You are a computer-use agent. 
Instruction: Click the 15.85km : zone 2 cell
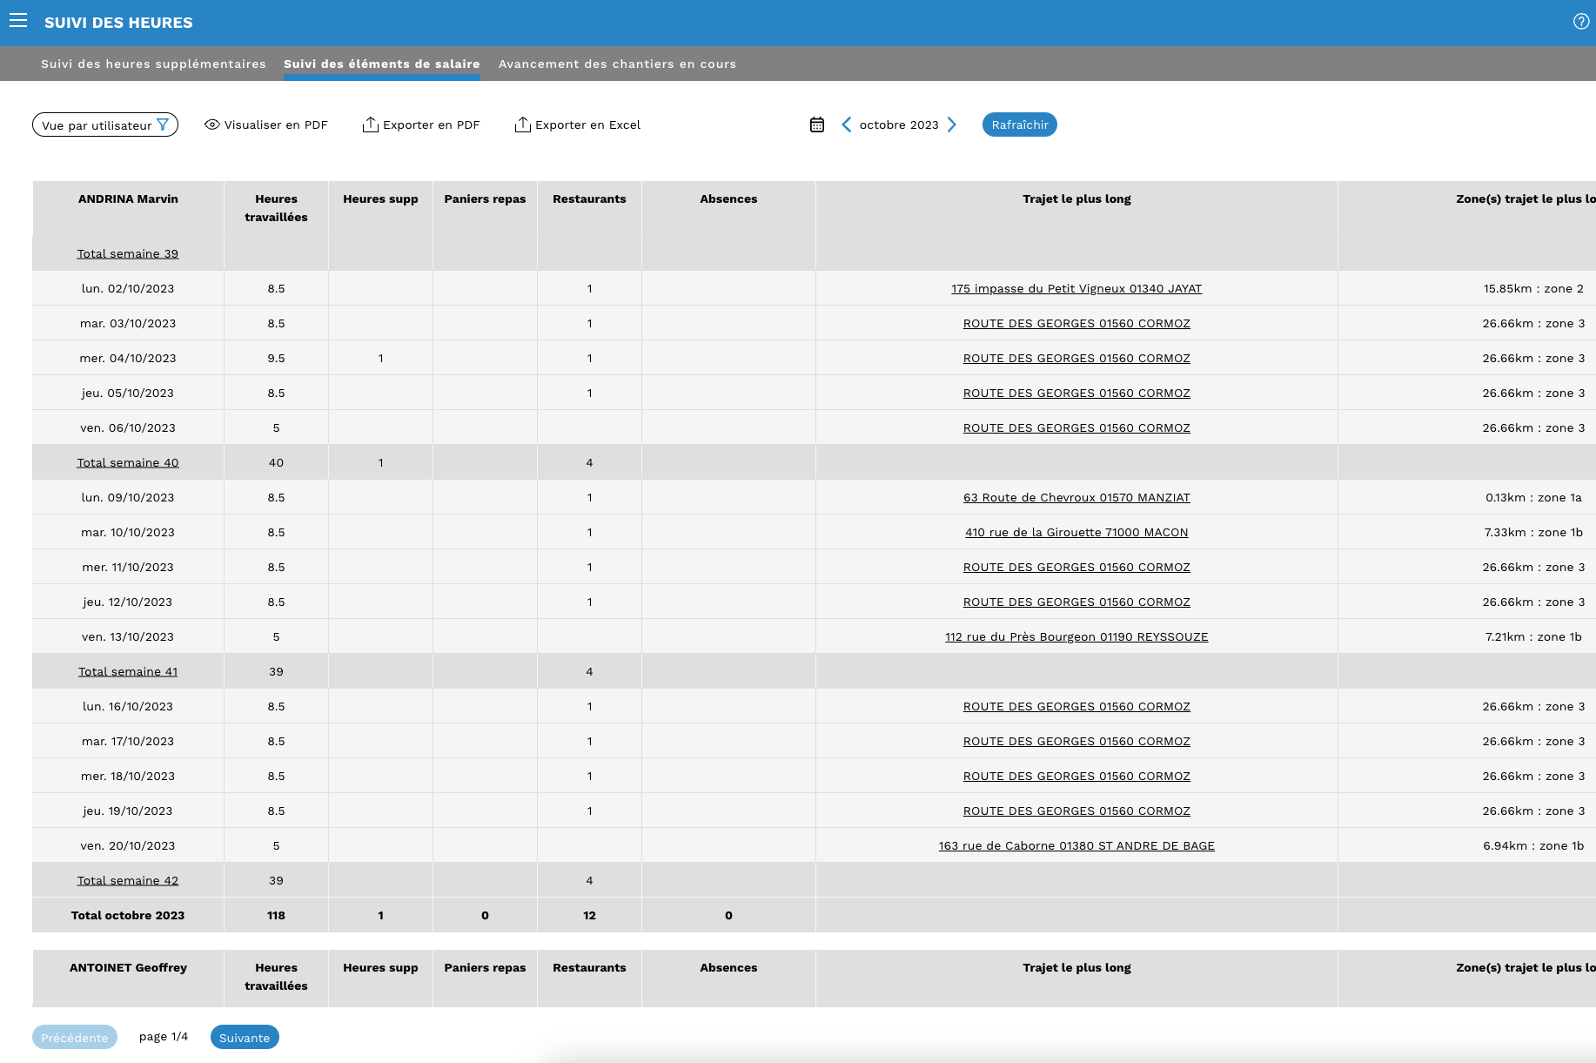pos(1533,288)
